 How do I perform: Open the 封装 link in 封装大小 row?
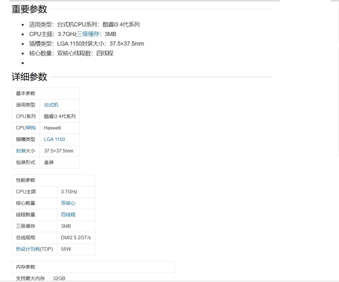21,151
